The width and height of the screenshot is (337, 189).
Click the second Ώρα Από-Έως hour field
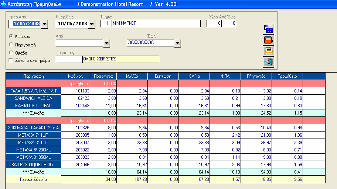point(229,23)
